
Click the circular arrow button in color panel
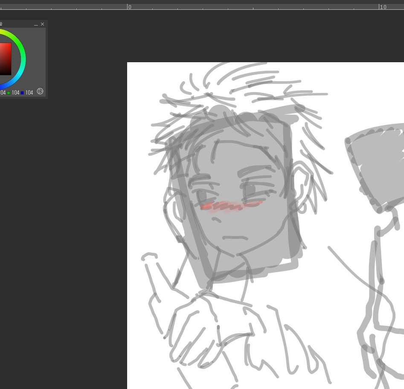tap(40, 91)
